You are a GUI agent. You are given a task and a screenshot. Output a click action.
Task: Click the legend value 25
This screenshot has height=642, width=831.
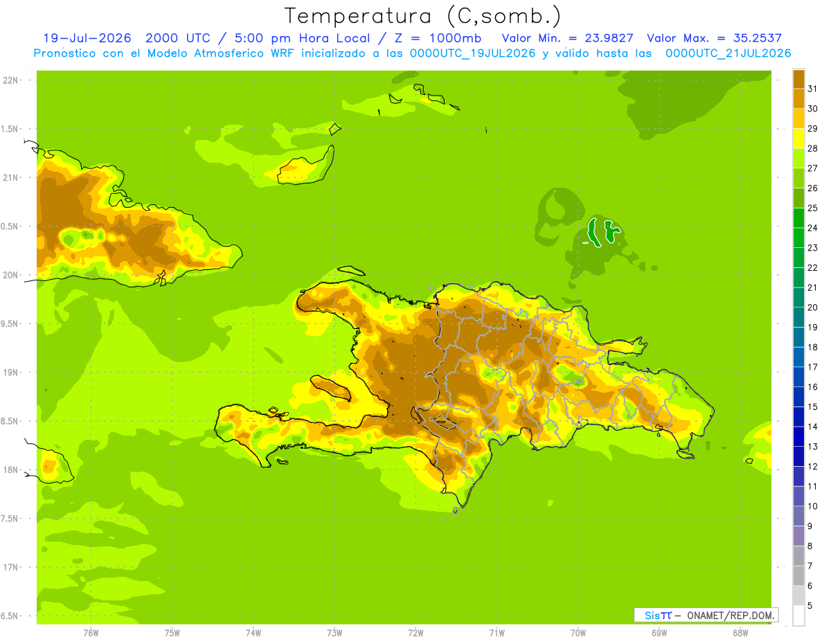click(812, 208)
